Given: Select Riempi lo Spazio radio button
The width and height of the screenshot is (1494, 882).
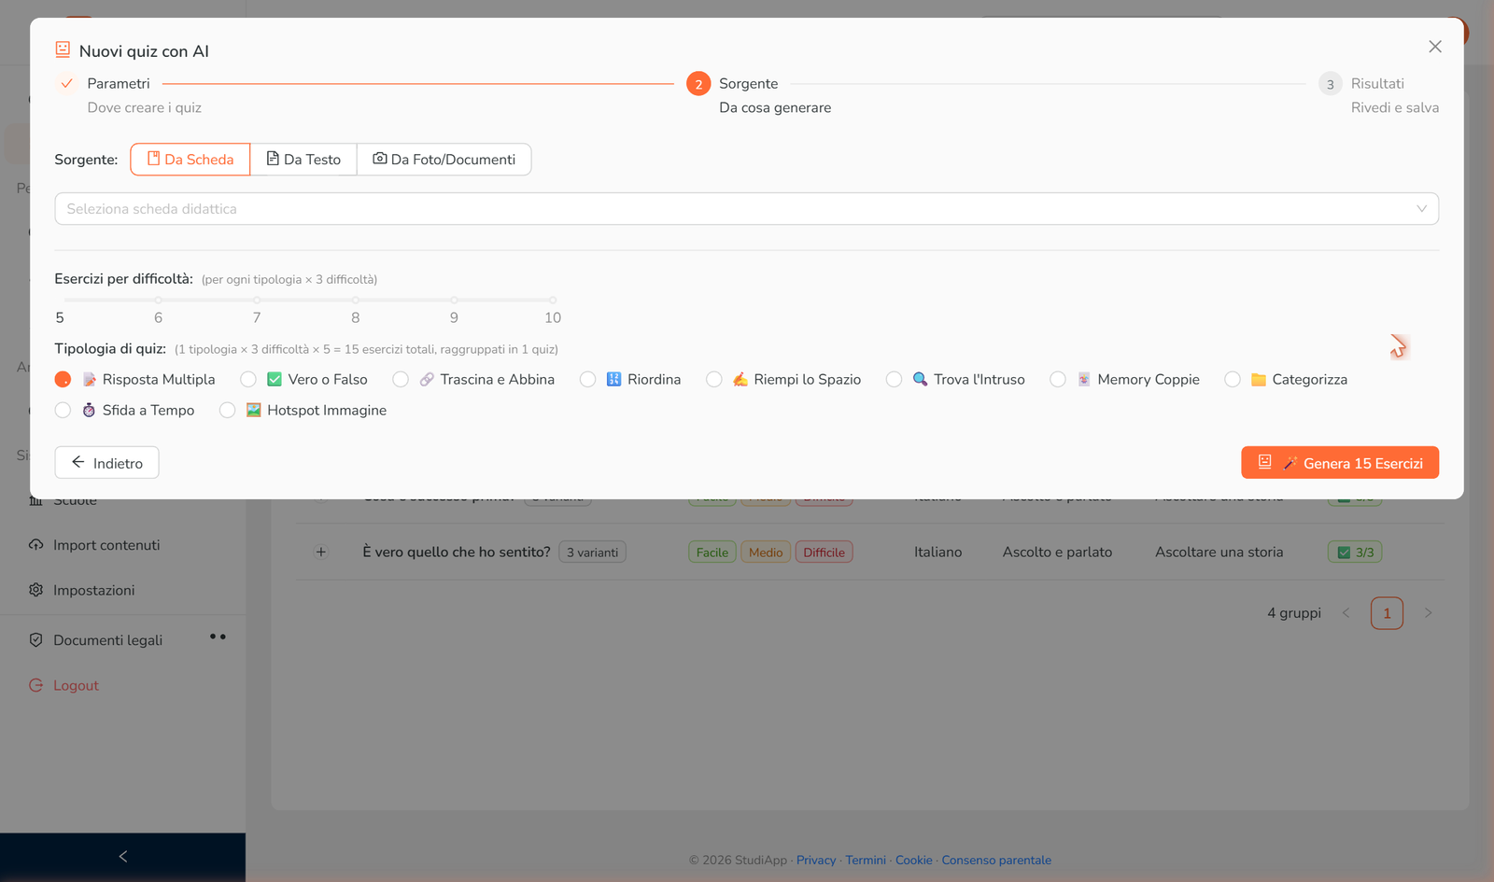Looking at the screenshot, I should tap(714, 380).
